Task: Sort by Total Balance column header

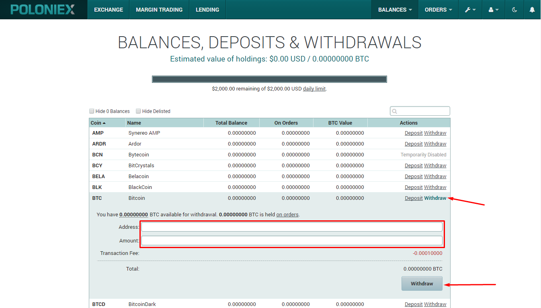Action: [232, 123]
